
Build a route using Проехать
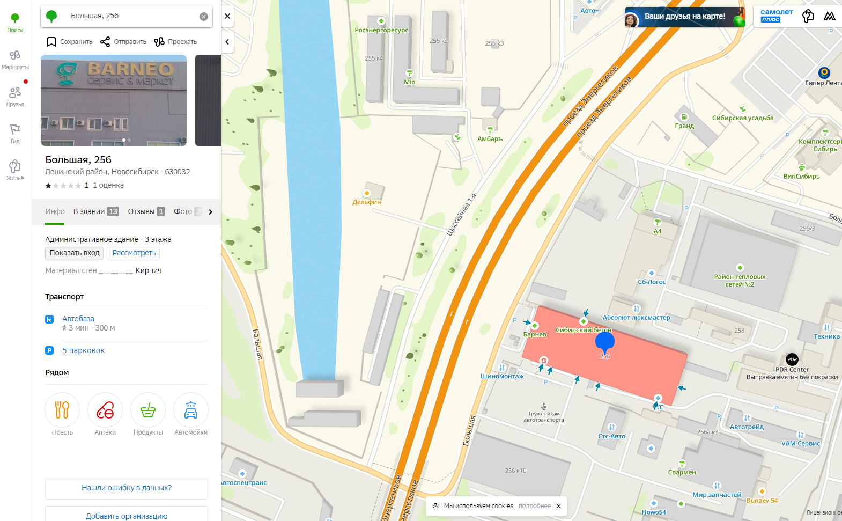(175, 42)
